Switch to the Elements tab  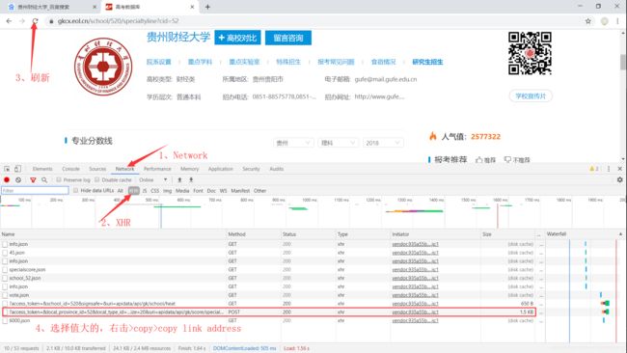(x=42, y=169)
